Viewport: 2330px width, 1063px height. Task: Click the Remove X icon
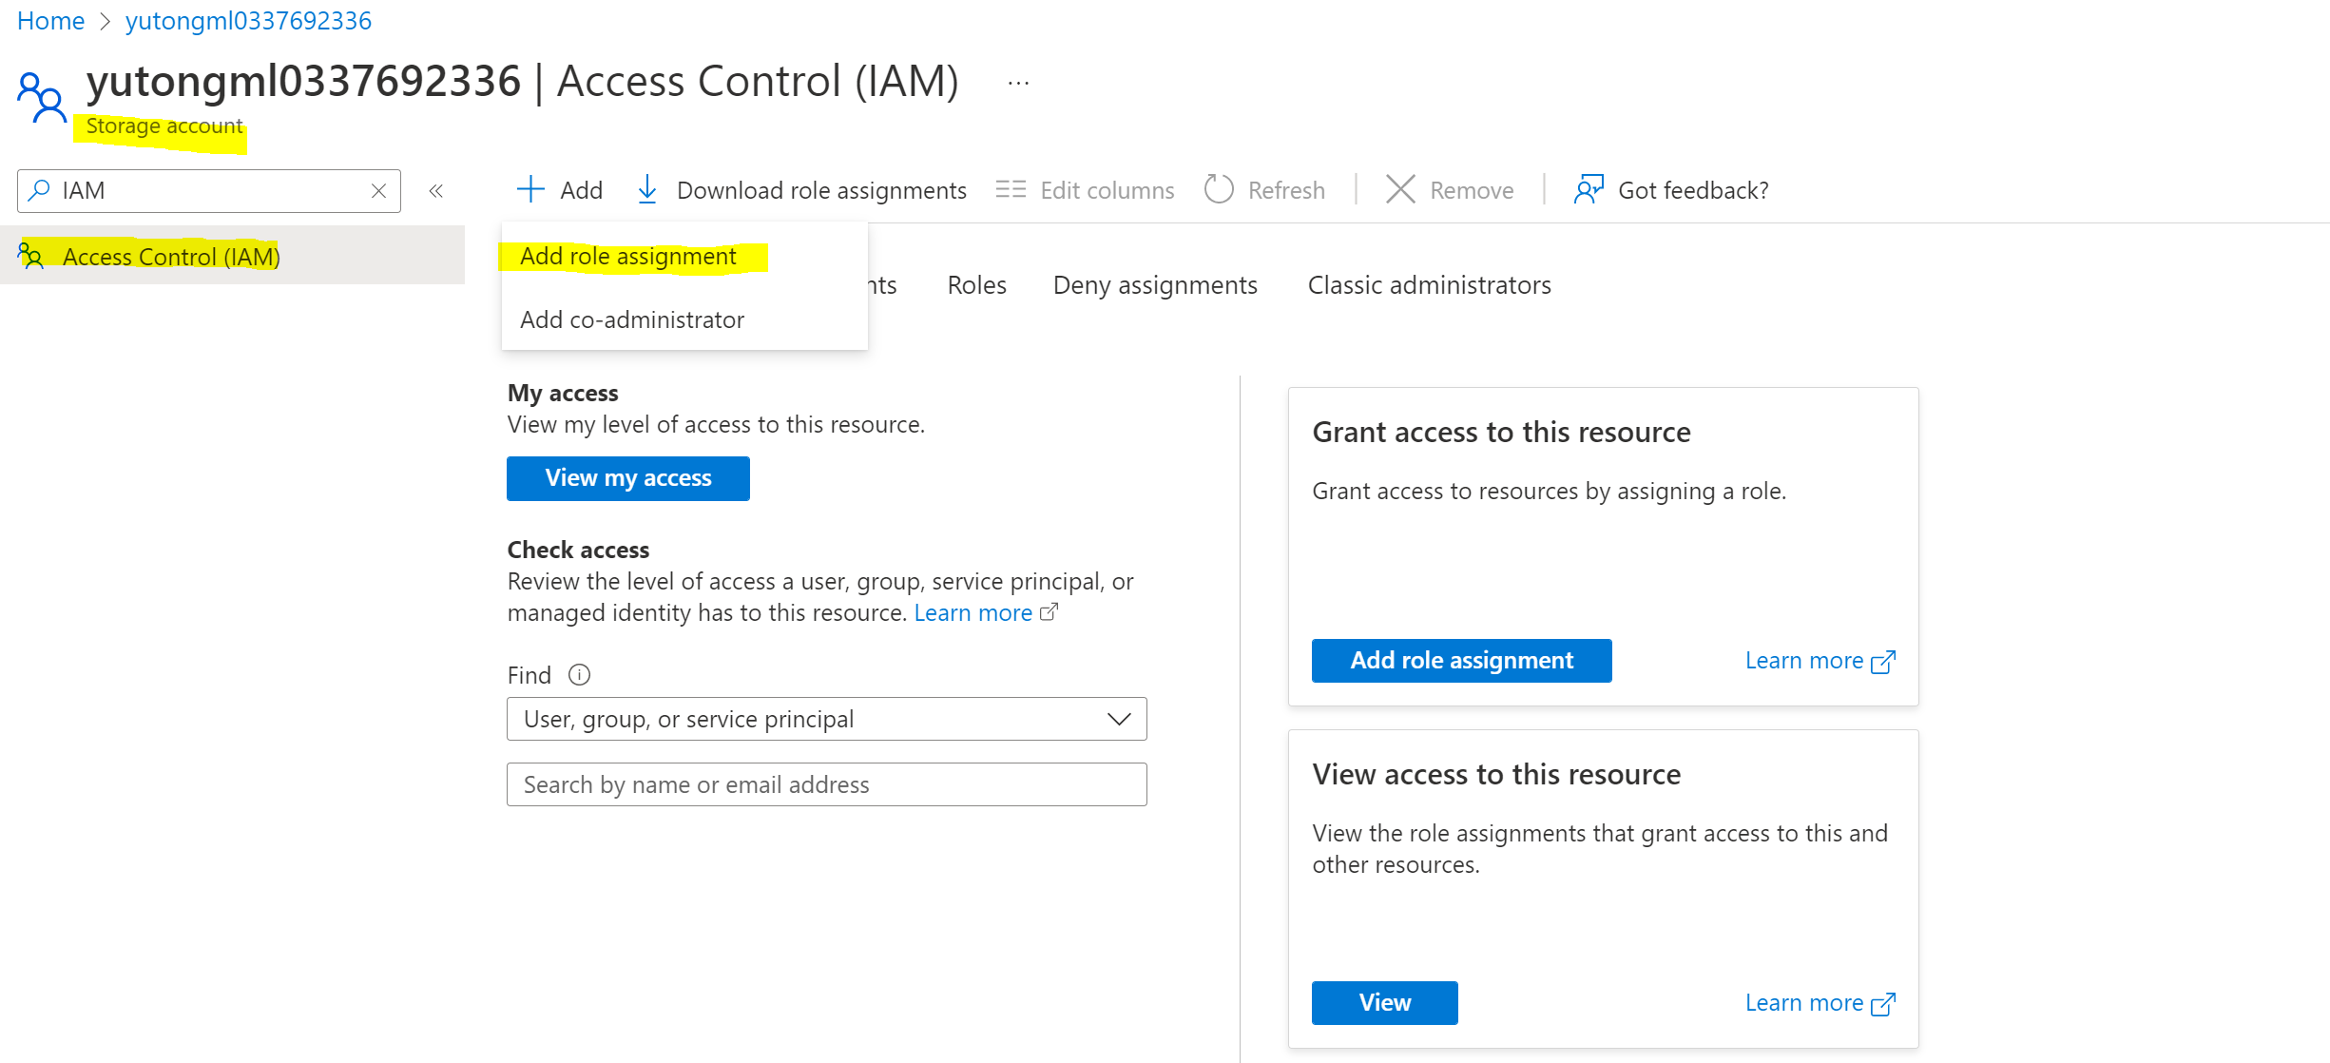click(1400, 189)
